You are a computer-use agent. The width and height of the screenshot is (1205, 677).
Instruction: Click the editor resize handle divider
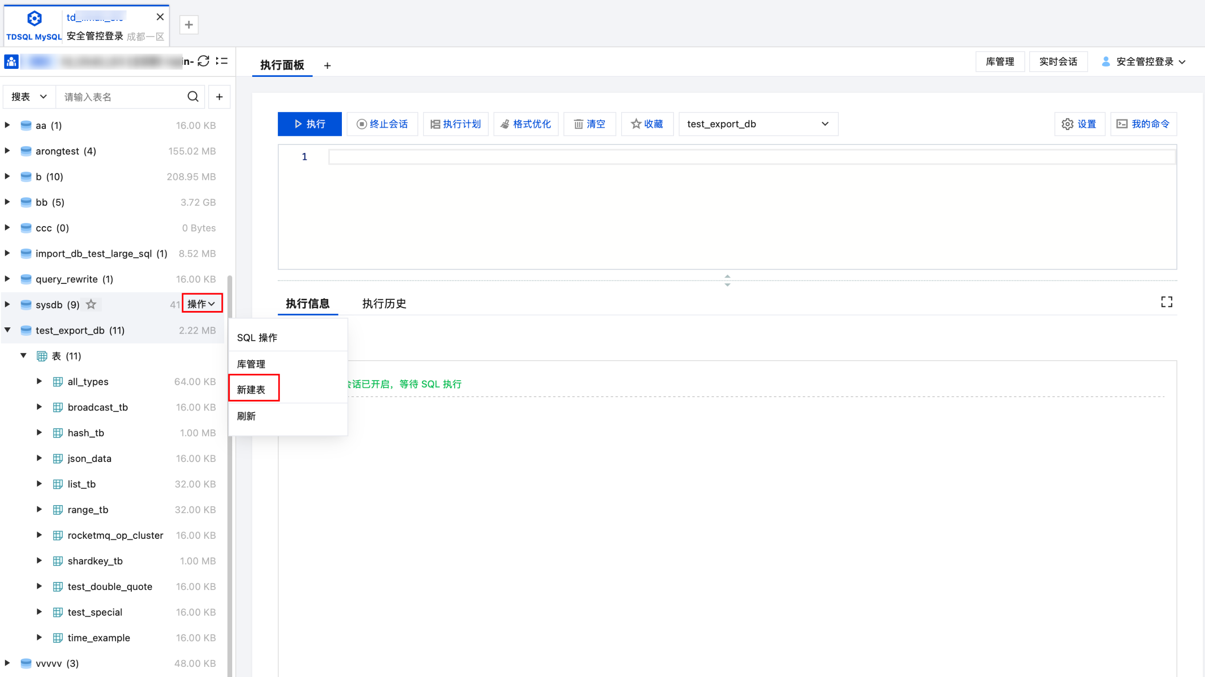click(x=727, y=280)
